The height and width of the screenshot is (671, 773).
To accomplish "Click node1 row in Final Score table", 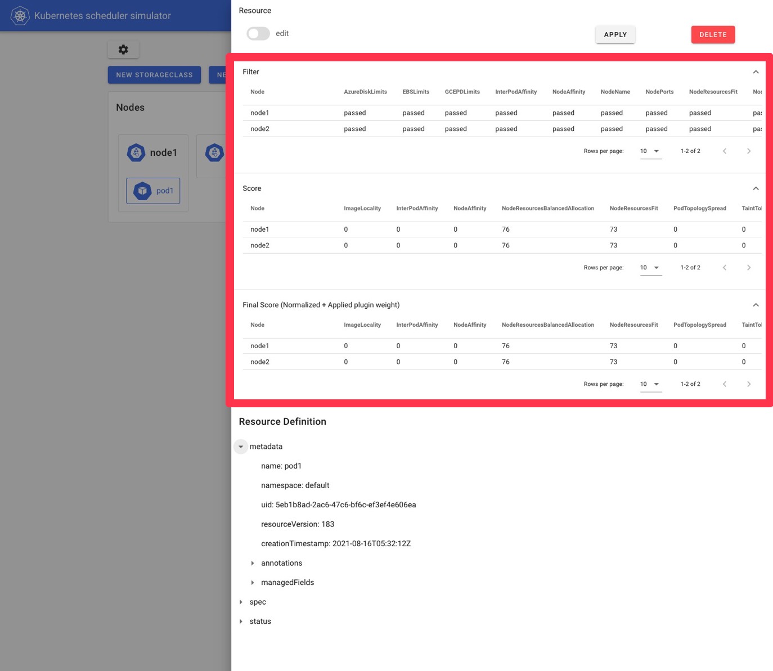I will click(502, 346).
